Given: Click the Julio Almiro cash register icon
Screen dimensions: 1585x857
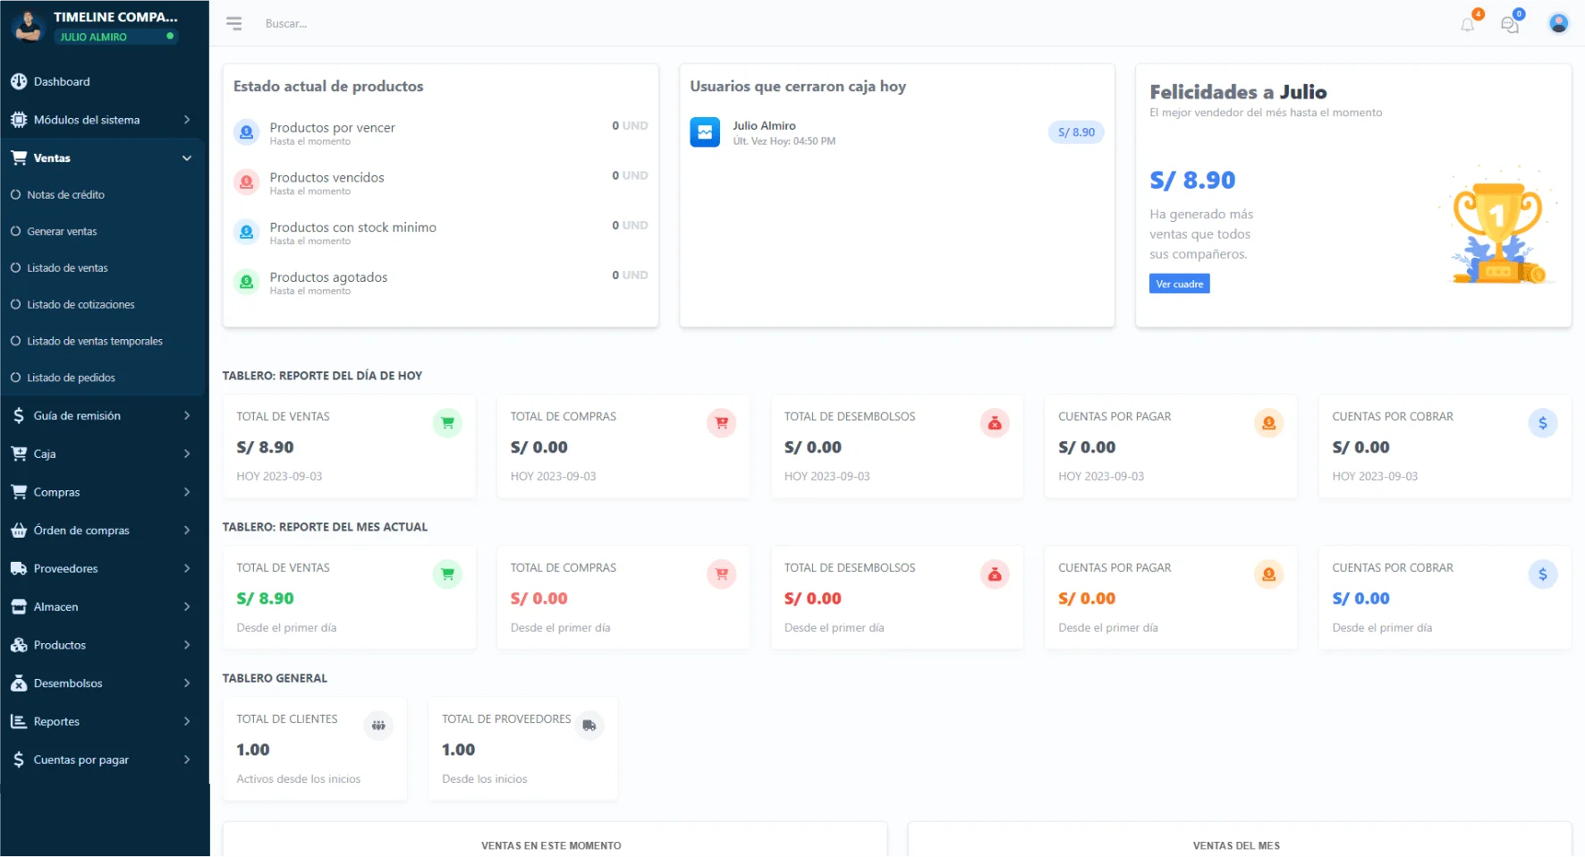Looking at the screenshot, I should click(705, 132).
